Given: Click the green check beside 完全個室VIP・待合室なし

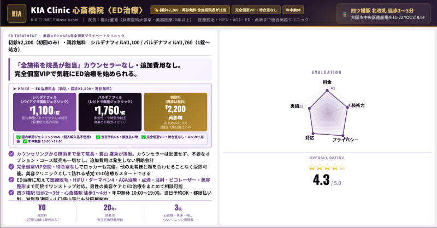Looking at the screenshot, I should [142, 136].
